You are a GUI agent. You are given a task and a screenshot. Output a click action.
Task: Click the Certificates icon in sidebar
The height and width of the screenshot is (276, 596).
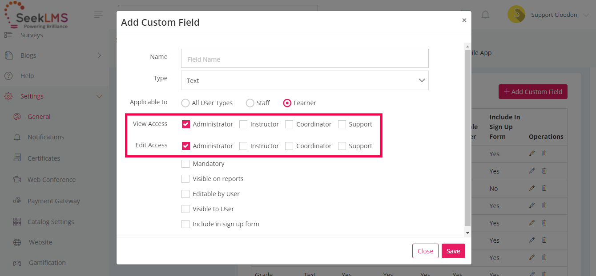[x=17, y=158]
